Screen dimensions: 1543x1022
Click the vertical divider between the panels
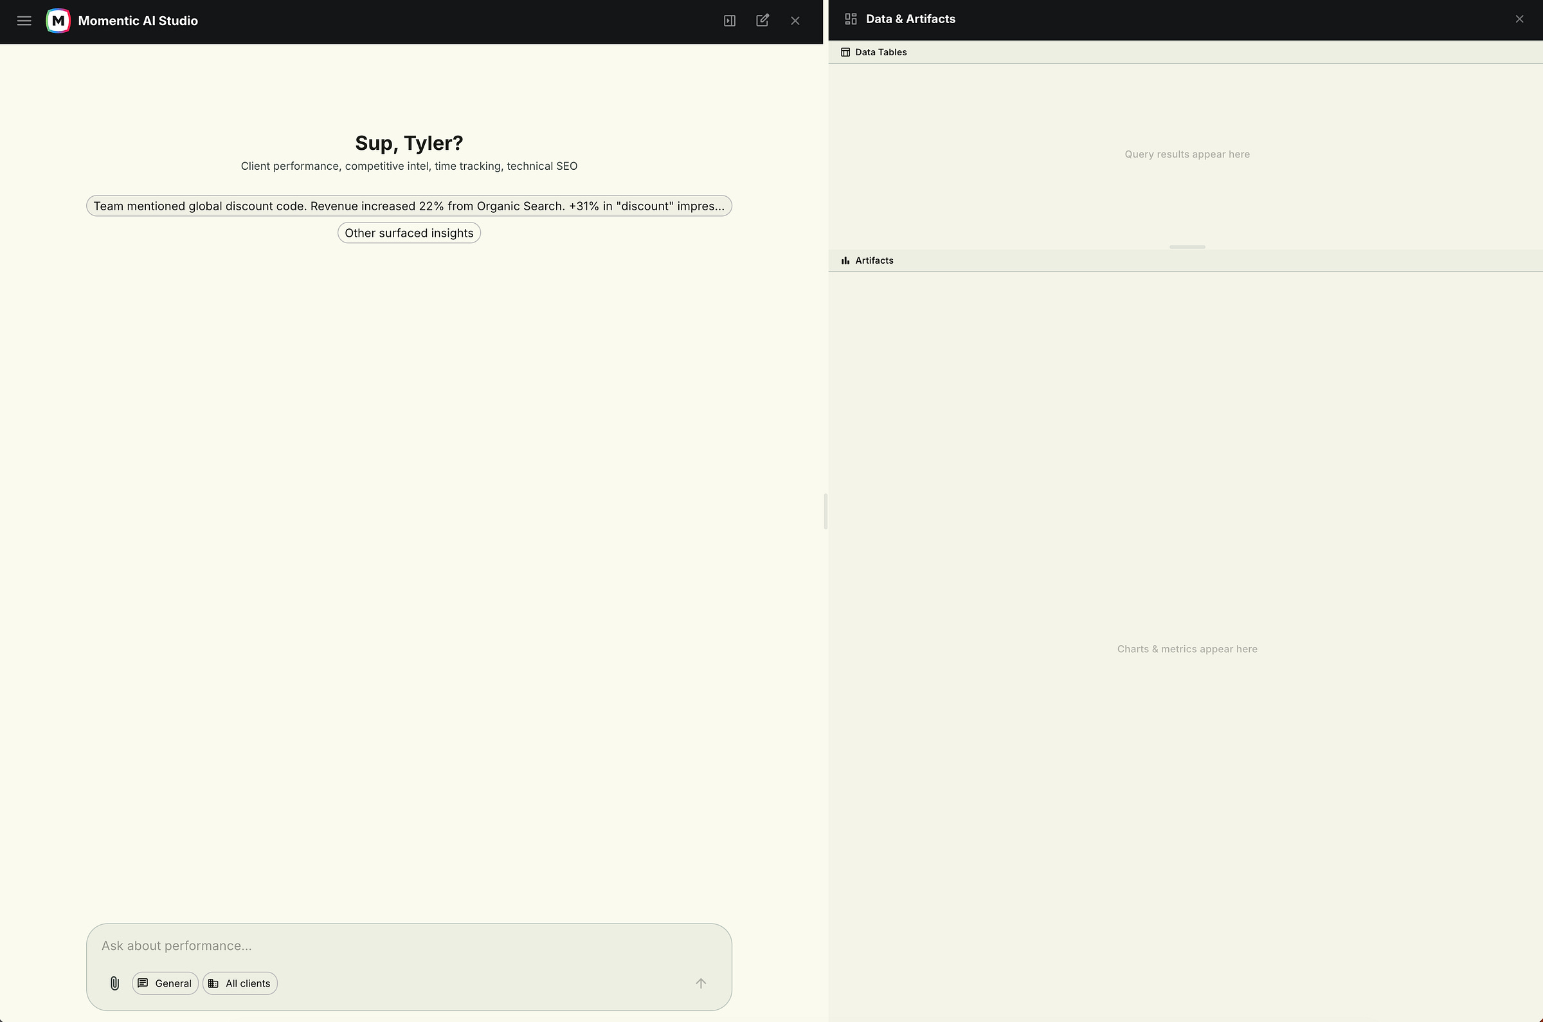tap(826, 511)
